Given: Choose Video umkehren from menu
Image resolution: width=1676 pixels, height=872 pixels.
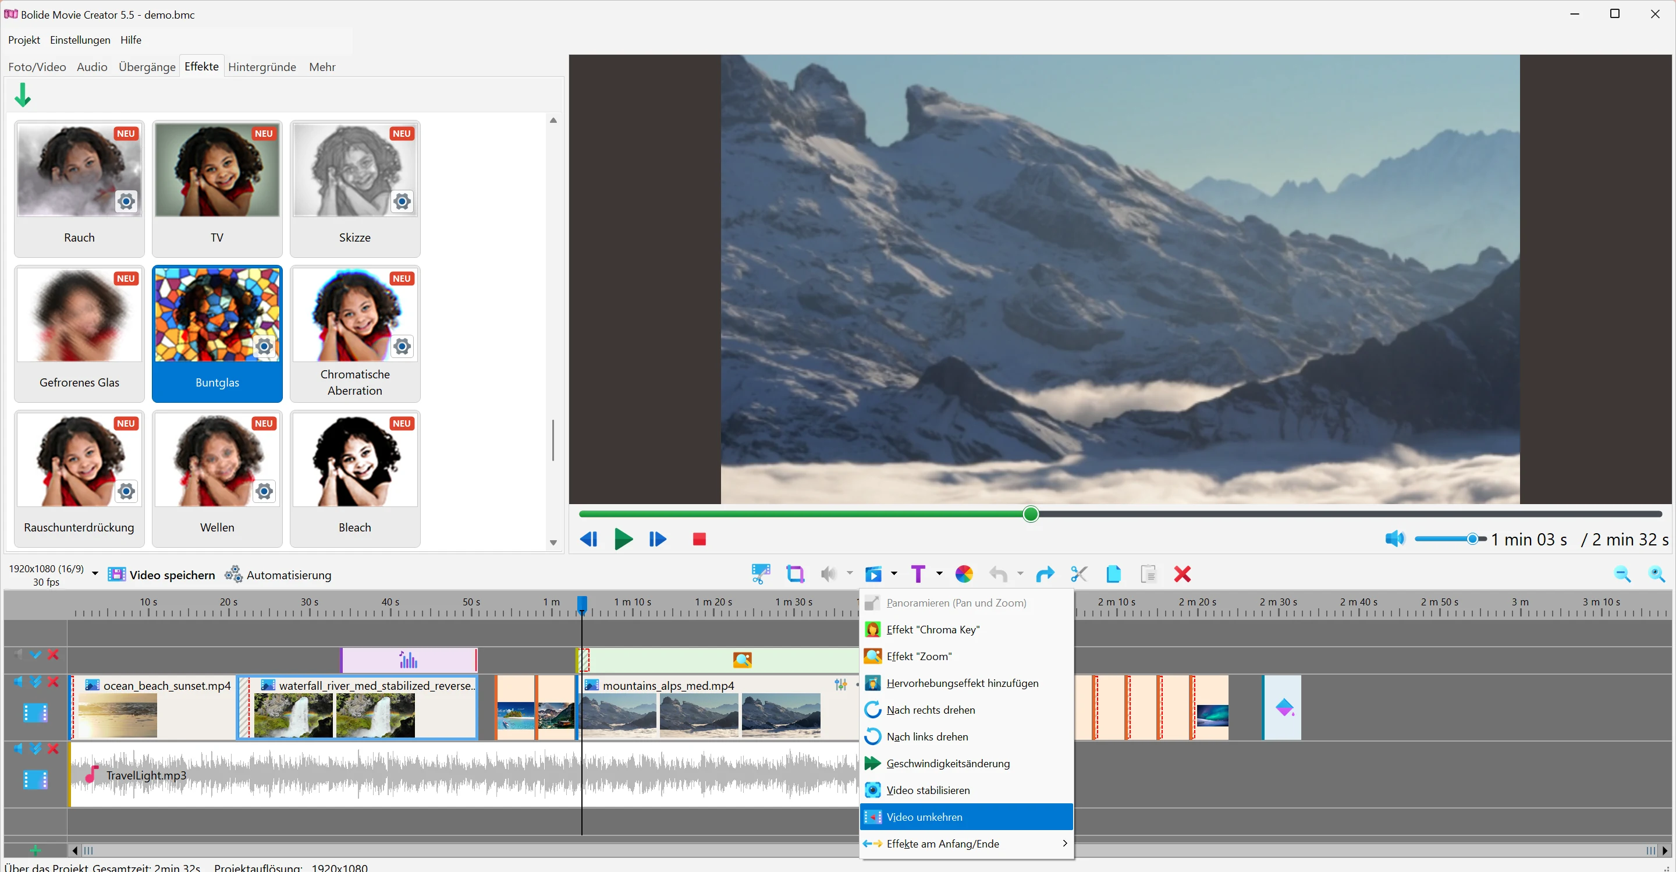Looking at the screenshot, I should click(966, 817).
